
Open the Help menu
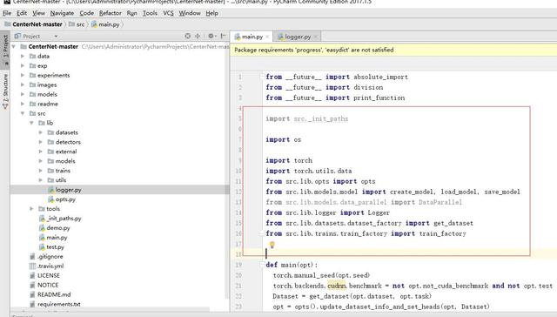tap(211, 13)
